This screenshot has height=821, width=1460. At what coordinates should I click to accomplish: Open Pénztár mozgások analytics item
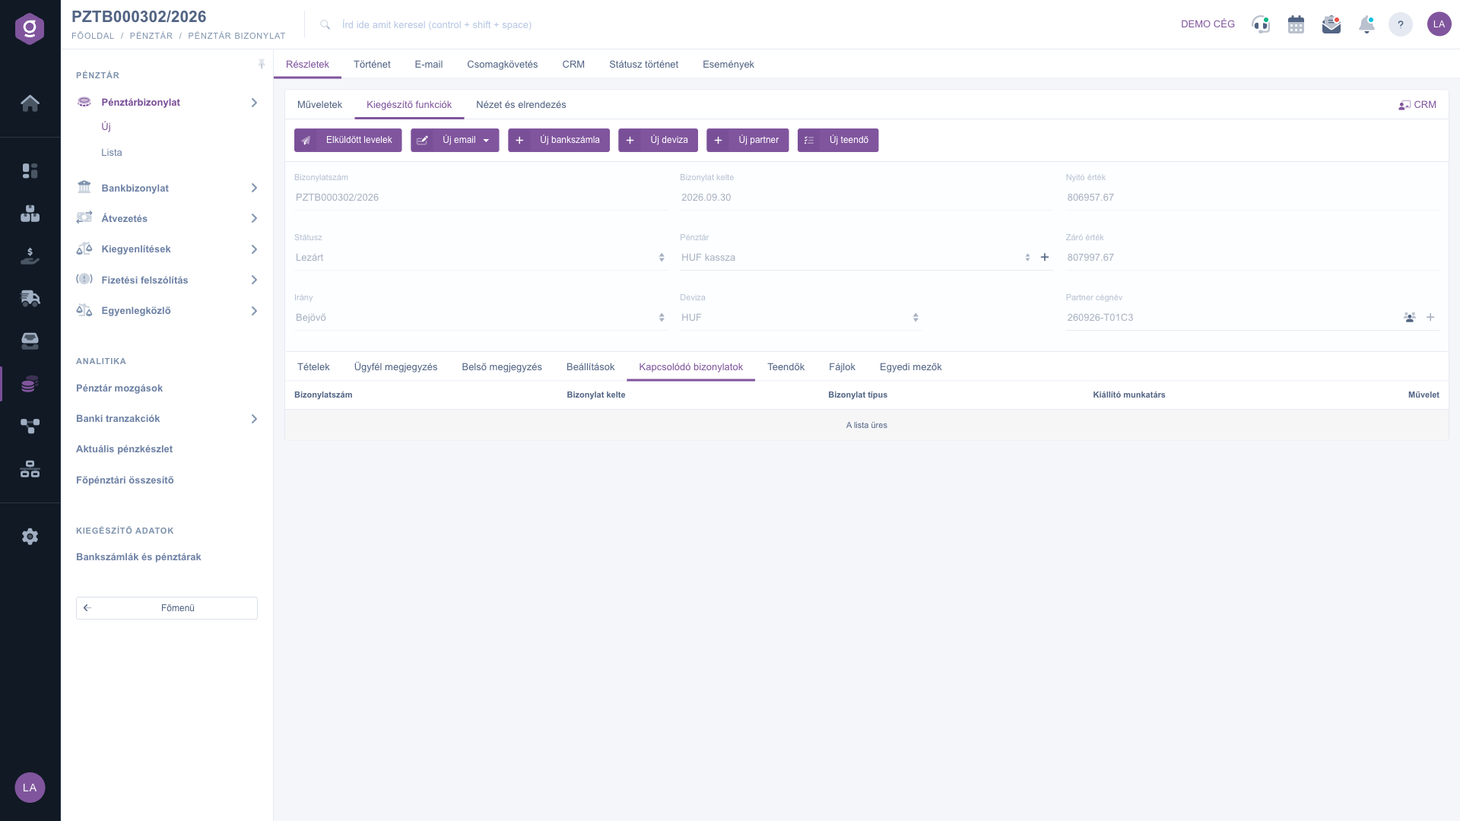point(119,388)
